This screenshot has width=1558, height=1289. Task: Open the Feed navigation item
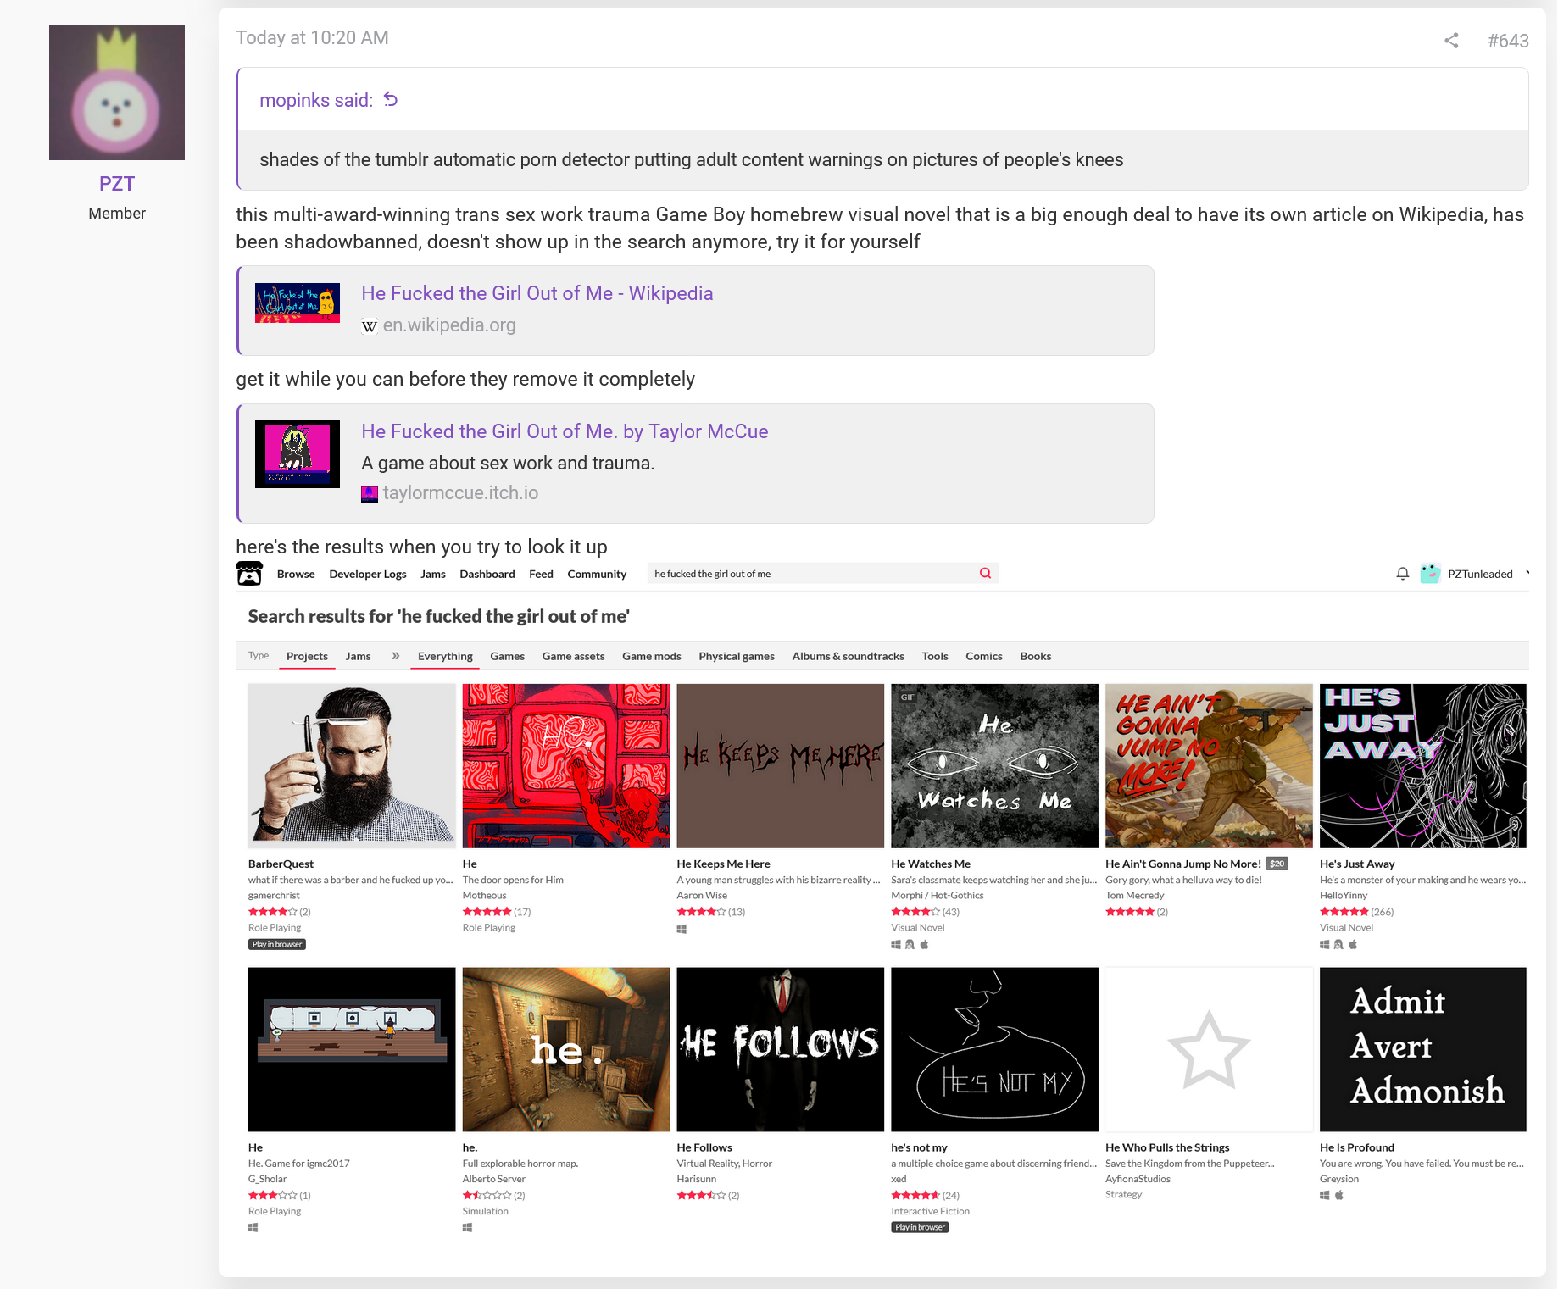pyautogui.click(x=541, y=574)
